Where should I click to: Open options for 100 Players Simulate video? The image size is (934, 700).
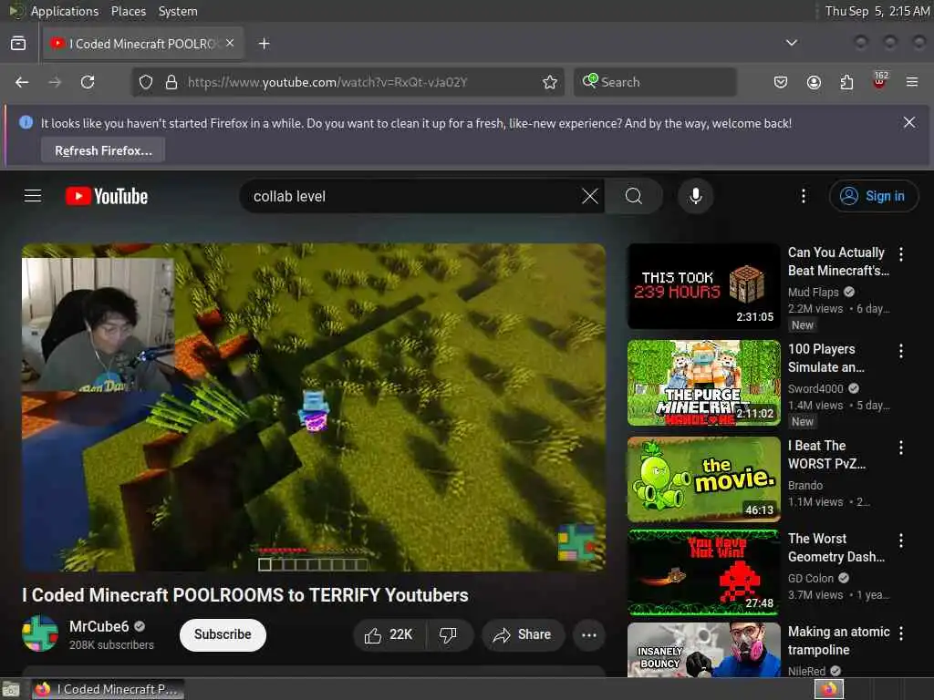coord(900,351)
